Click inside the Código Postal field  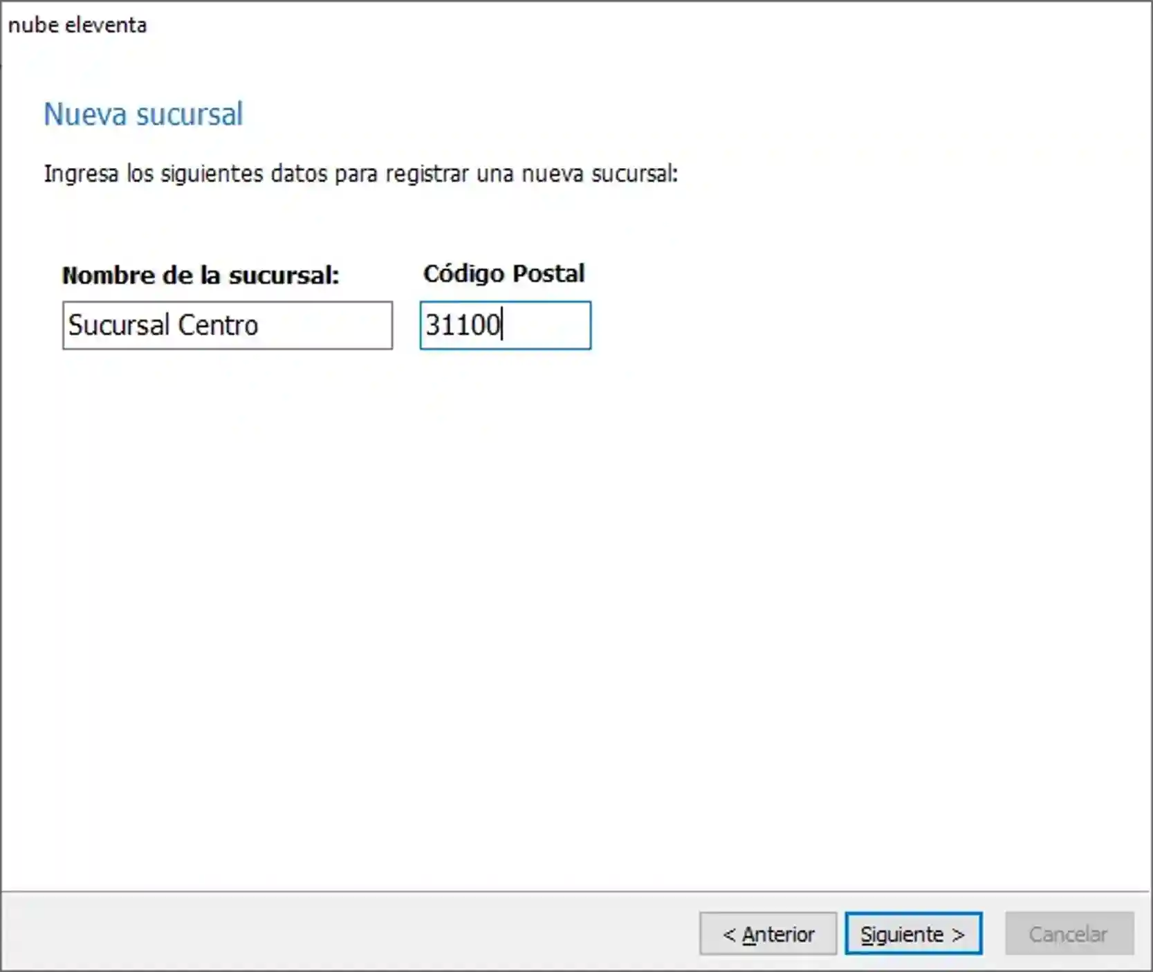click(505, 325)
